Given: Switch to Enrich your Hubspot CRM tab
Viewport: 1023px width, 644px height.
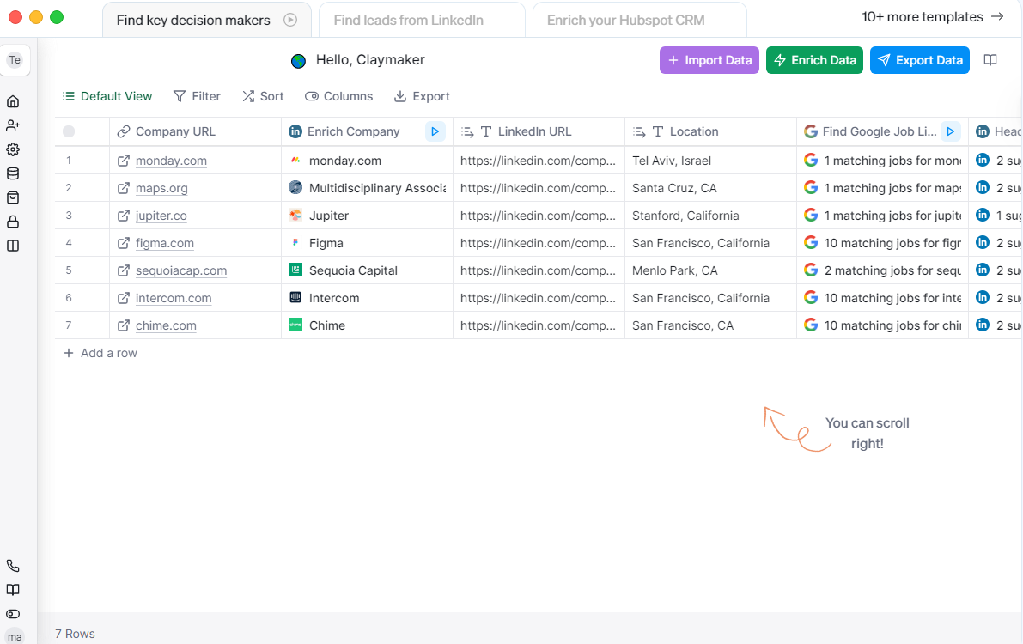Looking at the screenshot, I should coord(625,20).
